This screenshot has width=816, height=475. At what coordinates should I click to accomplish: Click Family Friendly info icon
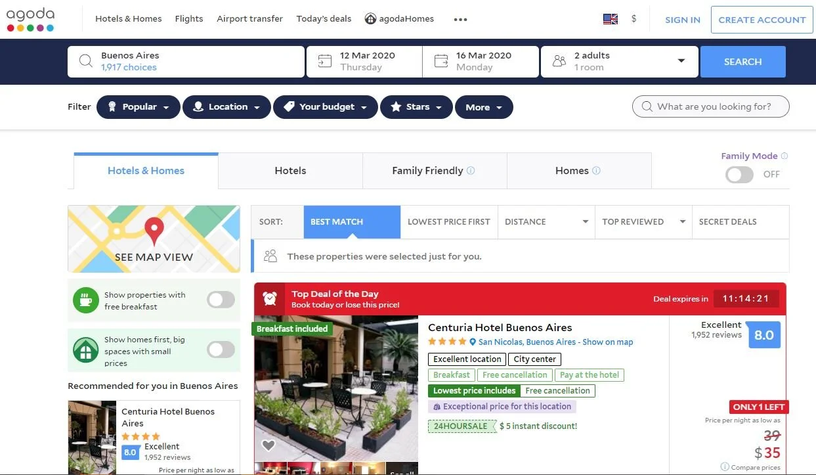[471, 171]
